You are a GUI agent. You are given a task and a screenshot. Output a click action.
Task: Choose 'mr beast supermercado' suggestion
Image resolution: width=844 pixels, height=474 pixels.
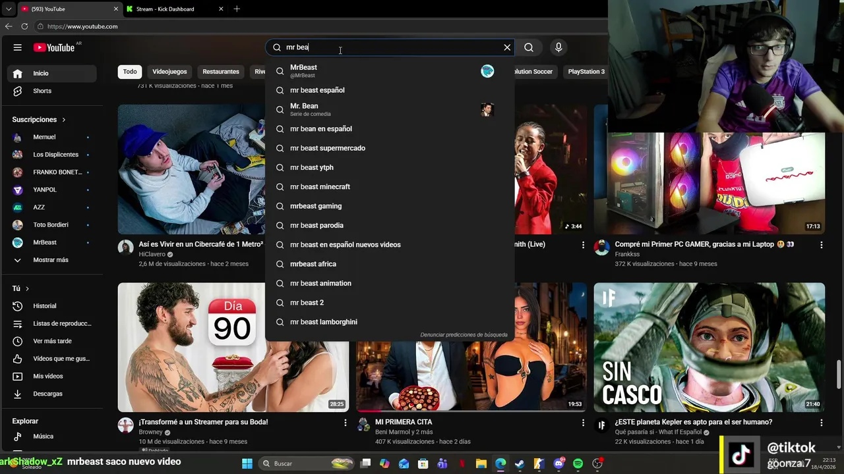(390, 148)
